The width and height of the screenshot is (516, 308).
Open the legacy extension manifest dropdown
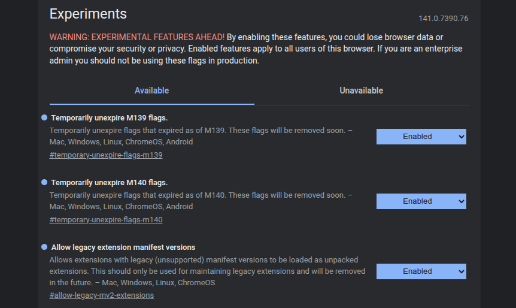coord(421,271)
